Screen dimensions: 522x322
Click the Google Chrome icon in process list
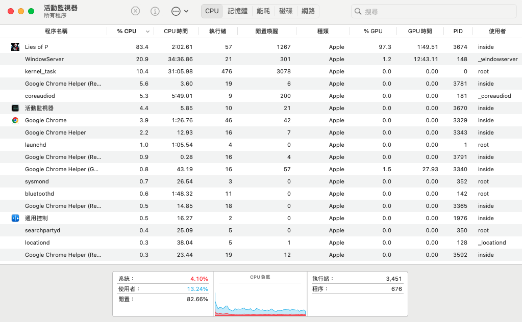click(15, 120)
